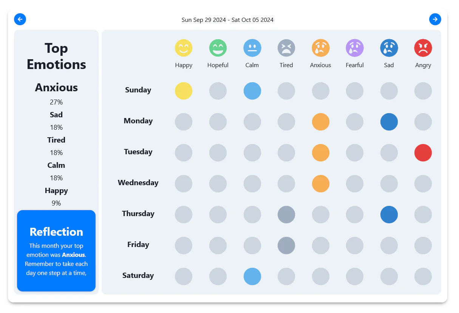This screenshot has width=459, height=313.
Task: Click the Calm emotion icon
Action: click(252, 48)
